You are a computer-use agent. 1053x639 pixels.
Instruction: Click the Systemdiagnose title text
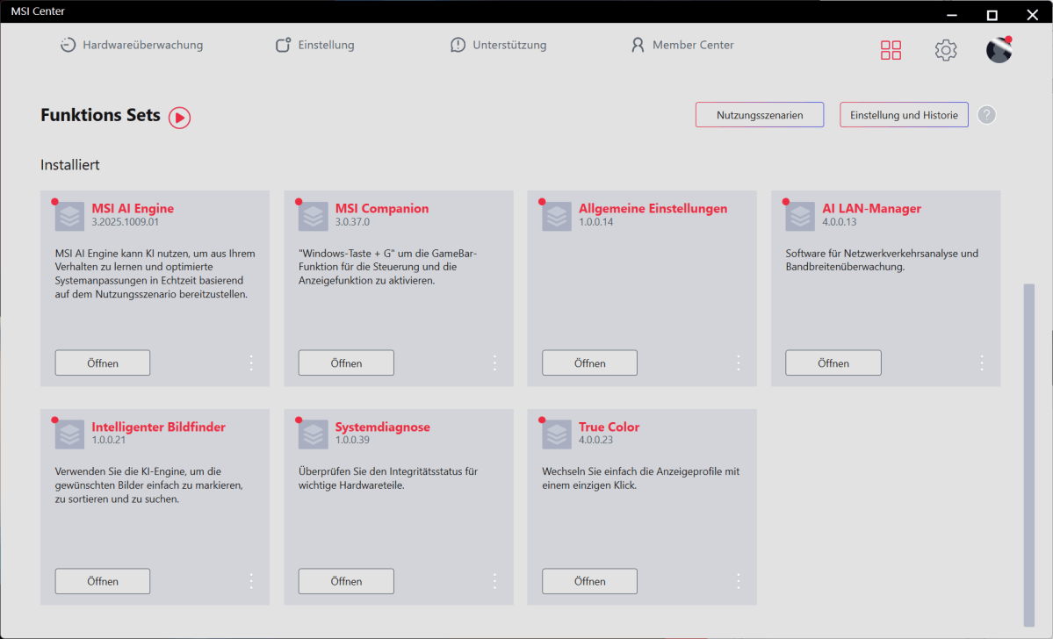[382, 427]
